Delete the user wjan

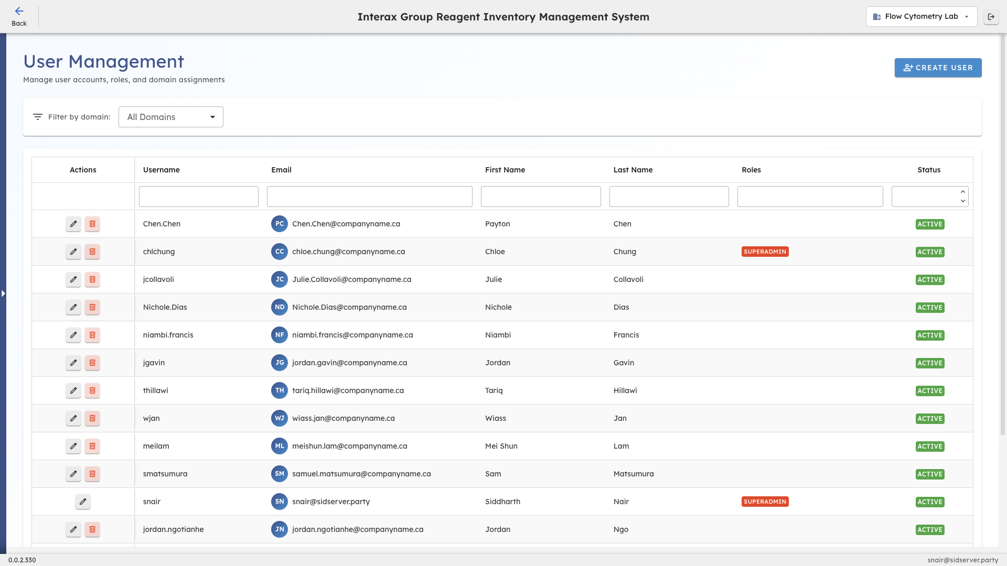tap(92, 418)
